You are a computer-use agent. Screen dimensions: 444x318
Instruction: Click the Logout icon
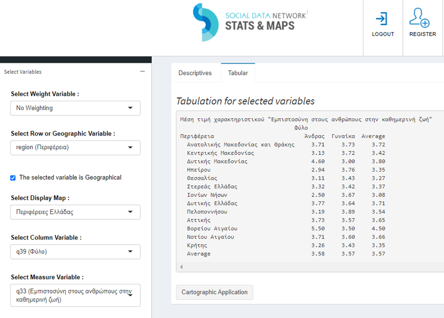pos(381,19)
